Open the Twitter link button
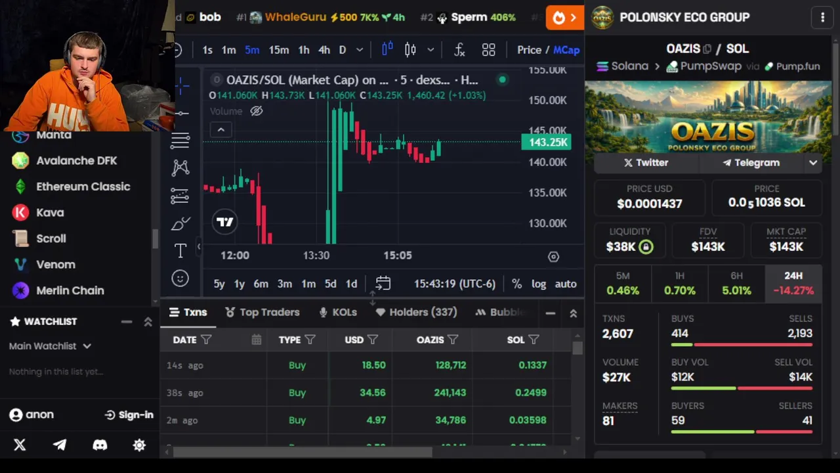This screenshot has width=840, height=473. [646, 162]
